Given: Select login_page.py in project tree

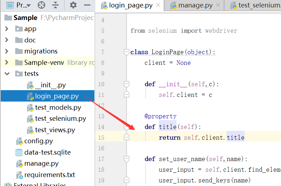Looking at the screenshot, I should (48, 96).
